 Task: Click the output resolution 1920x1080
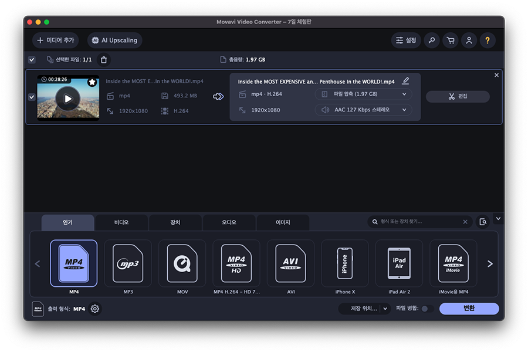click(x=266, y=110)
